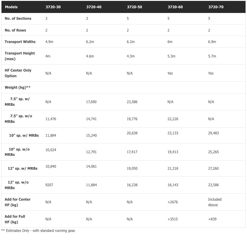This screenshot has width=247, height=241.
Task: Select the 9207 weight cell
Action: 49,185
